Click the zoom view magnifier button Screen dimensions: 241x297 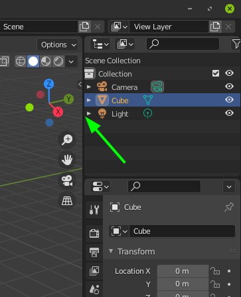tap(67, 140)
